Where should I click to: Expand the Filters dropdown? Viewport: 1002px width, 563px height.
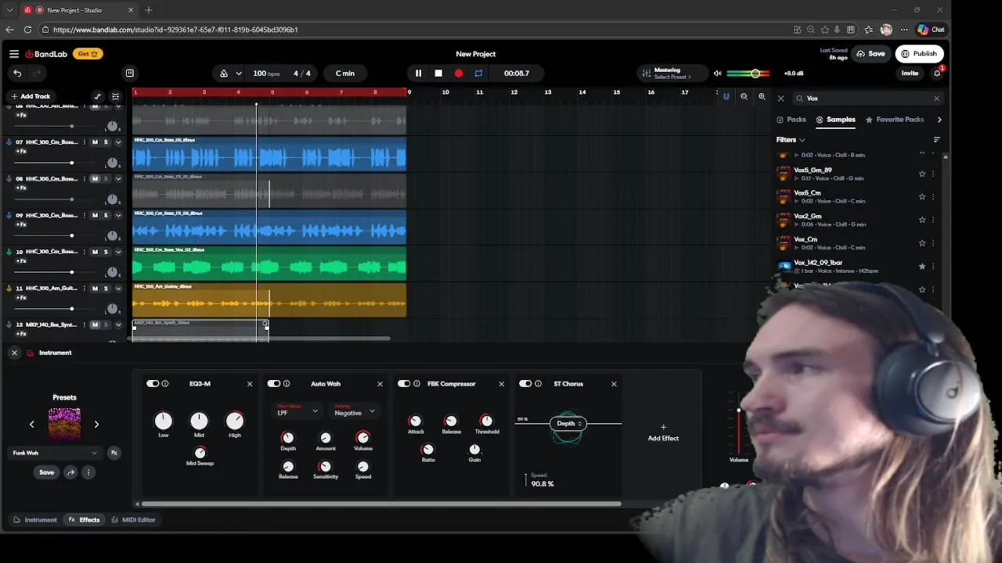[791, 140]
